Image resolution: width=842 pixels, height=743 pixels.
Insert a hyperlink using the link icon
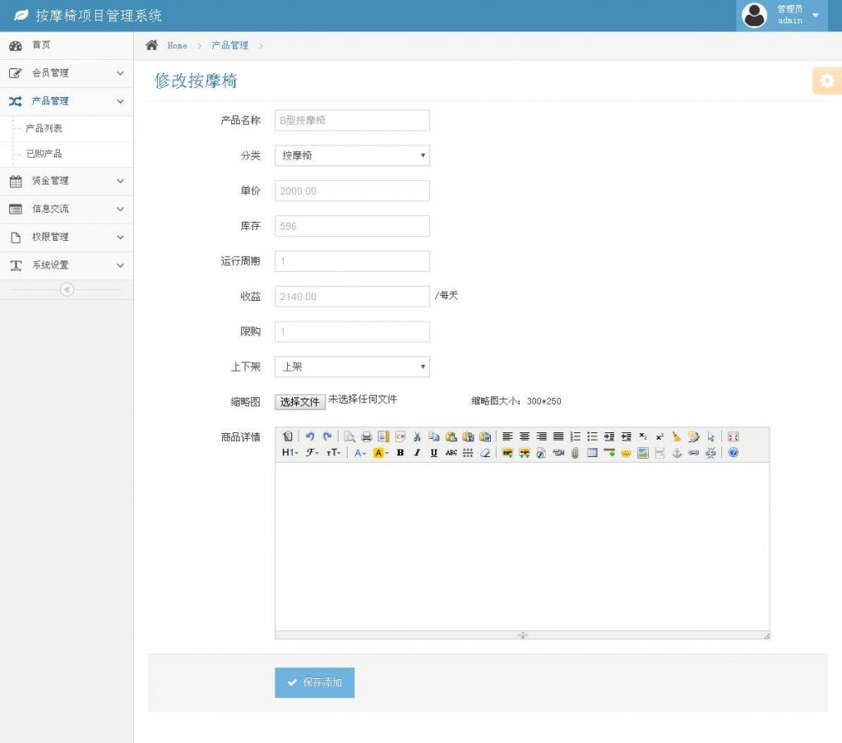pyautogui.click(x=696, y=452)
